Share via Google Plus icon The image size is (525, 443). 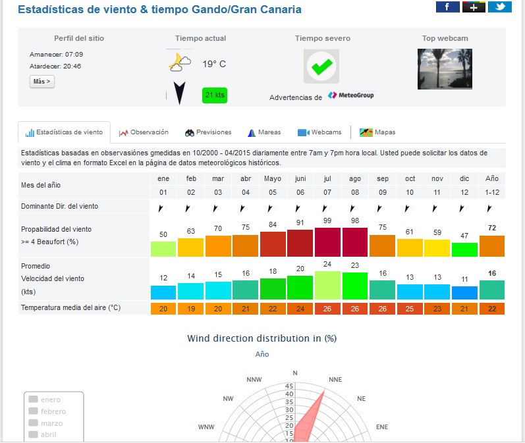pos(474,7)
